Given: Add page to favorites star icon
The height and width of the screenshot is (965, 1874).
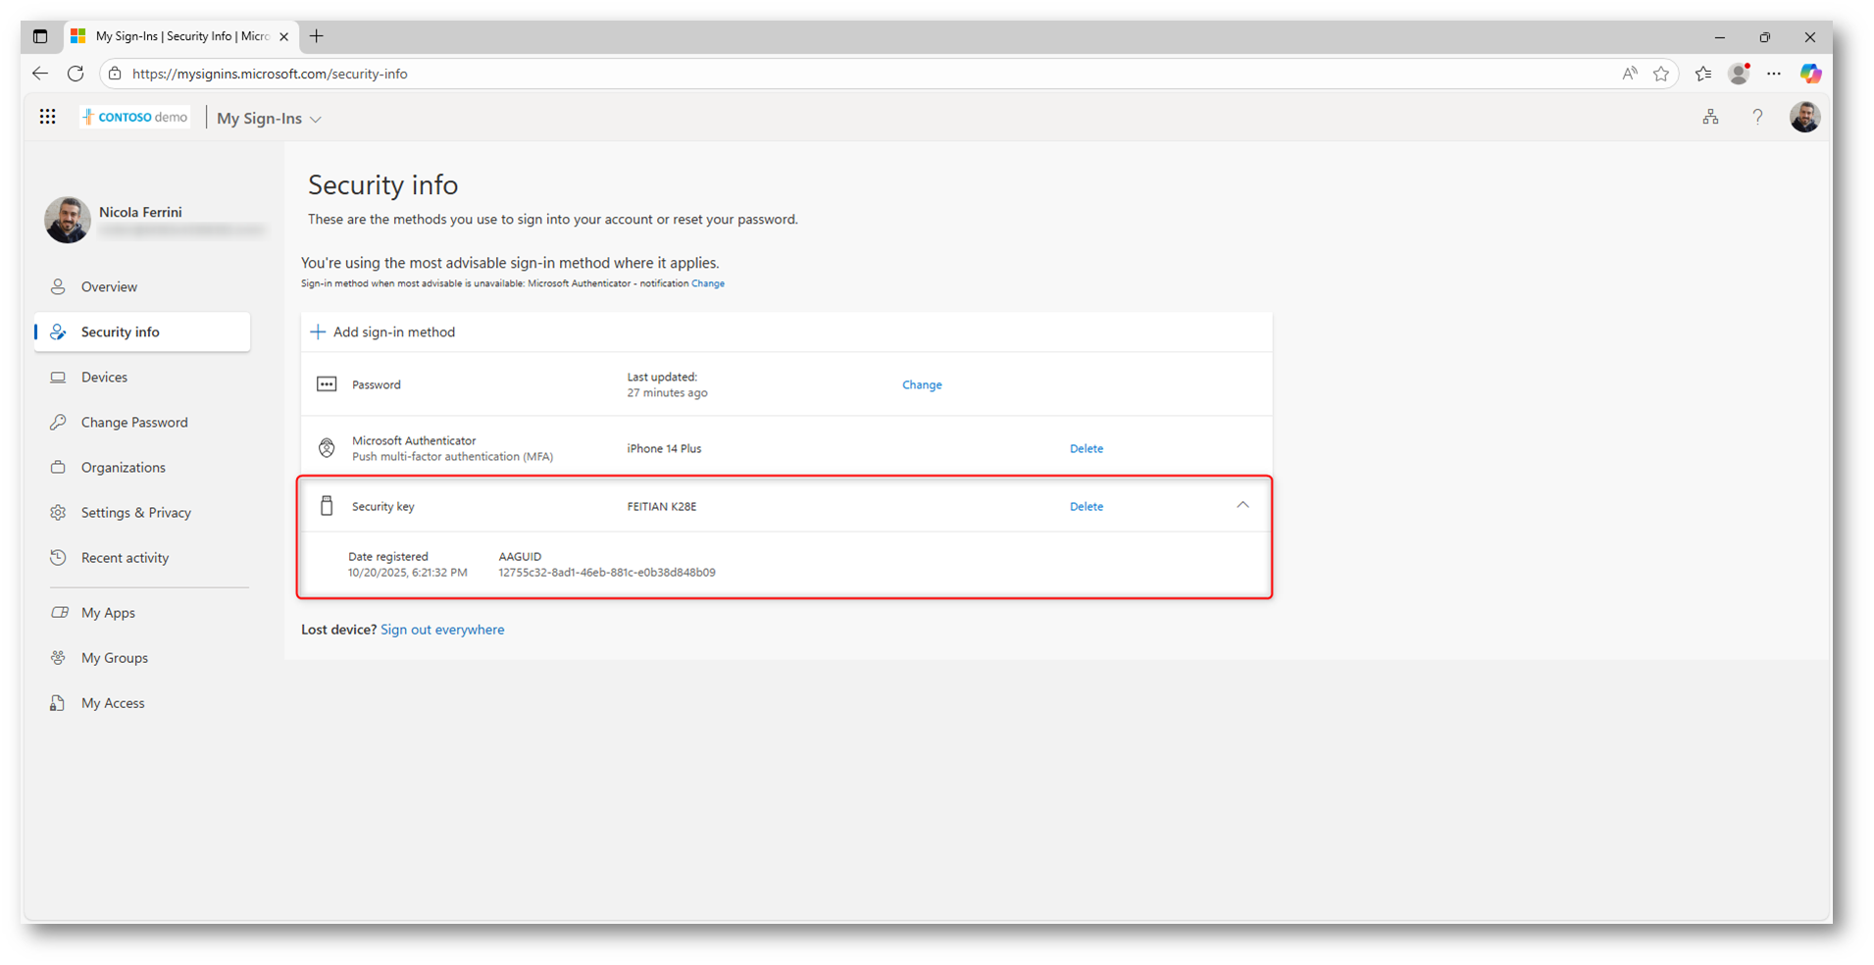Looking at the screenshot, I should 1660,74.
